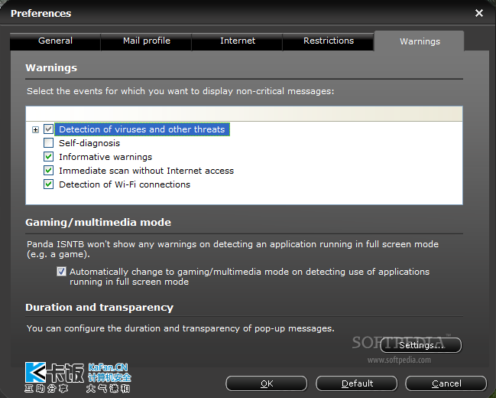Open the Settings... button for pop-up messages

420,345
